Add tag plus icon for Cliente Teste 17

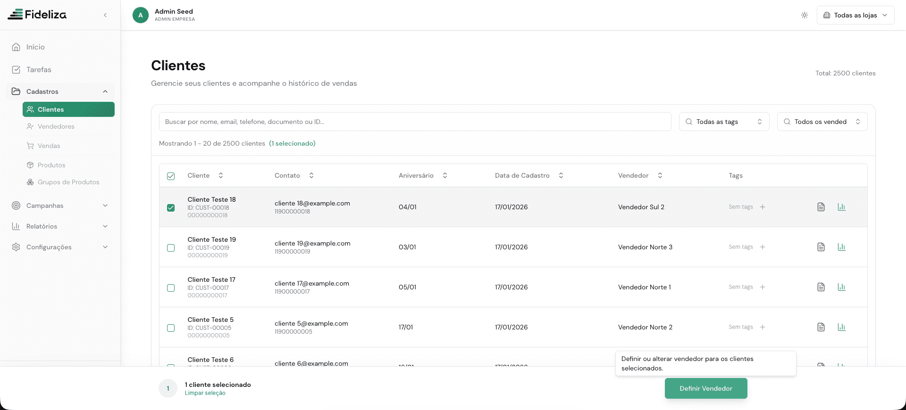point(762,287)
